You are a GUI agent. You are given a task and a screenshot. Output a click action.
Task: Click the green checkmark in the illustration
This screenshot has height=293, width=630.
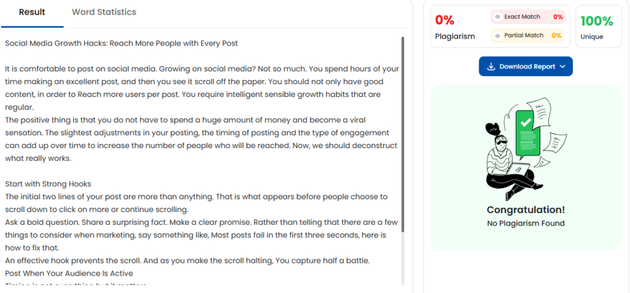point(525,122)
